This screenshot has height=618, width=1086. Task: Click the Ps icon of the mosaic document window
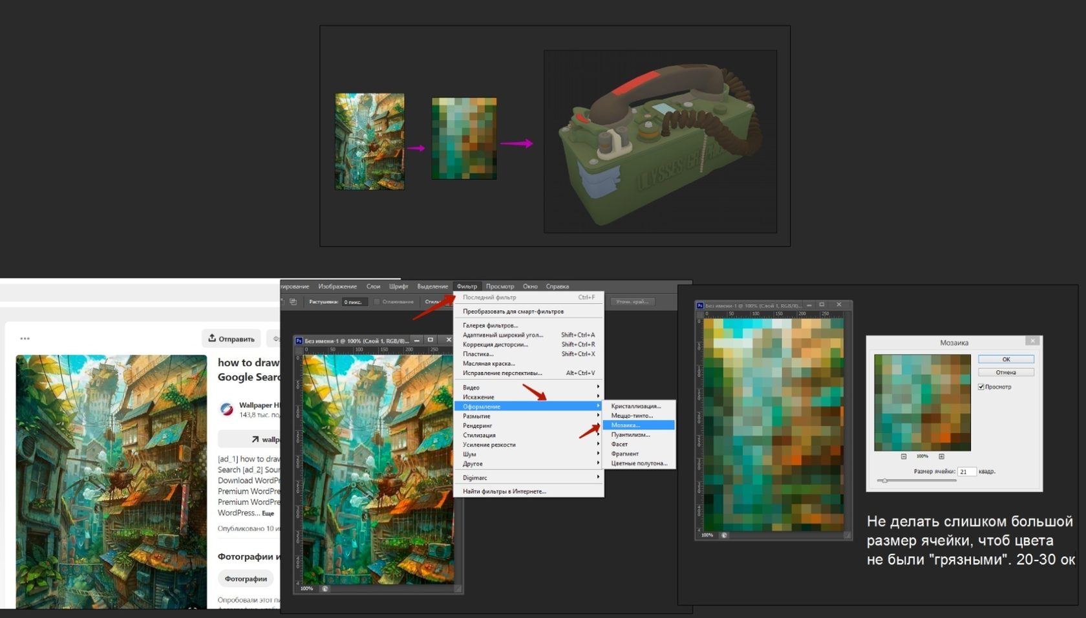pos(699,305)
